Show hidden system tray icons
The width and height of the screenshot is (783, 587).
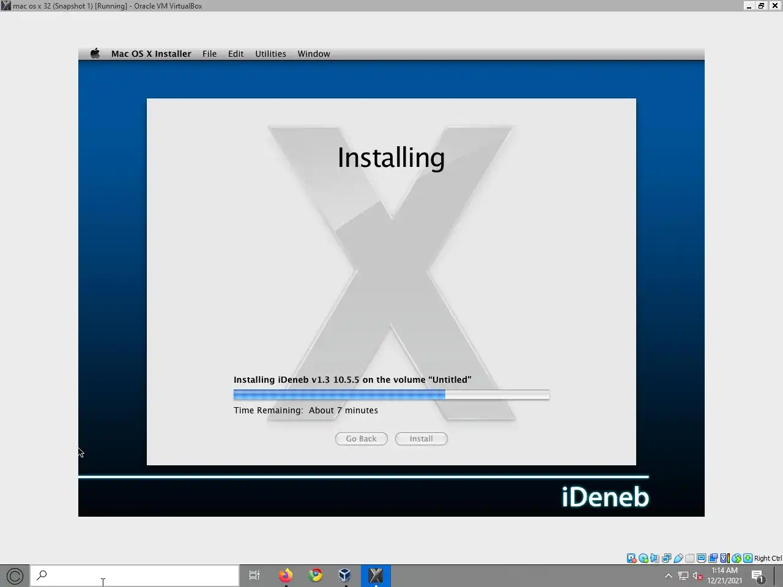coord(669,576)
